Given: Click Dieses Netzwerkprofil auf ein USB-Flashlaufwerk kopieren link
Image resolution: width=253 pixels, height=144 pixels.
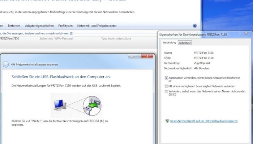Looking at the screenshot, I should click(x=203, y=121).
